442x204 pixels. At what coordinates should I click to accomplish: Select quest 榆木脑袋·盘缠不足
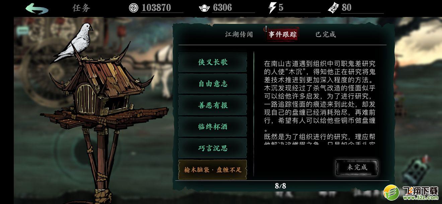tap(213, 169)
